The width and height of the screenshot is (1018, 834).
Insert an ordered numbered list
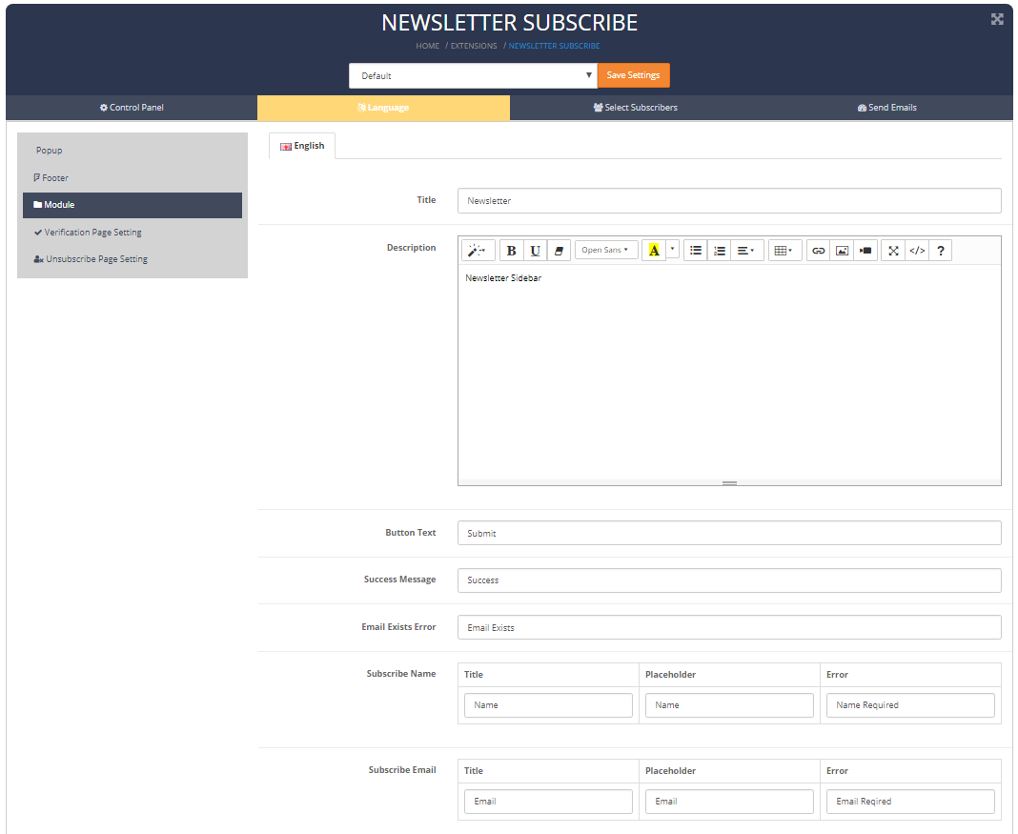pyautogui.click(x=720, y=251)
